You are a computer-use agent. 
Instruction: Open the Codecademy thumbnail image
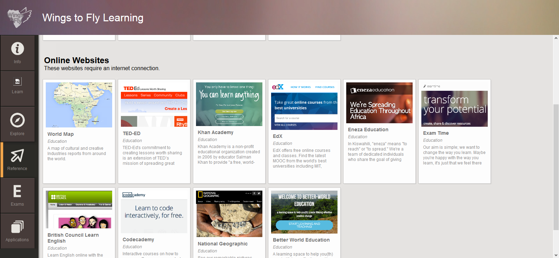(154, 212)
